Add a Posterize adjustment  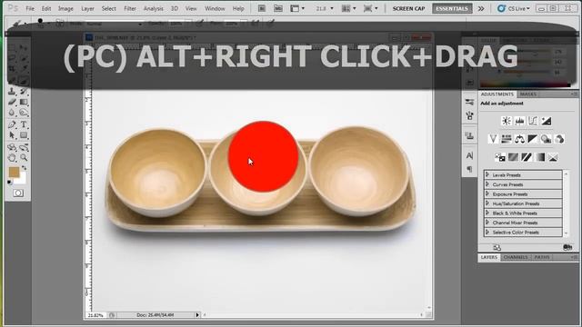click(513, 157)
